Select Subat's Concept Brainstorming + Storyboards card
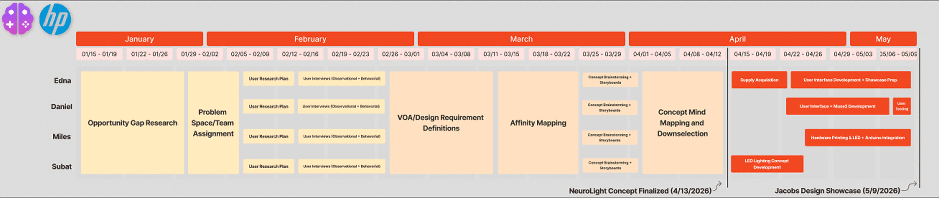Image resolution: width=939 pixels, height=198 pixels. 610,166
